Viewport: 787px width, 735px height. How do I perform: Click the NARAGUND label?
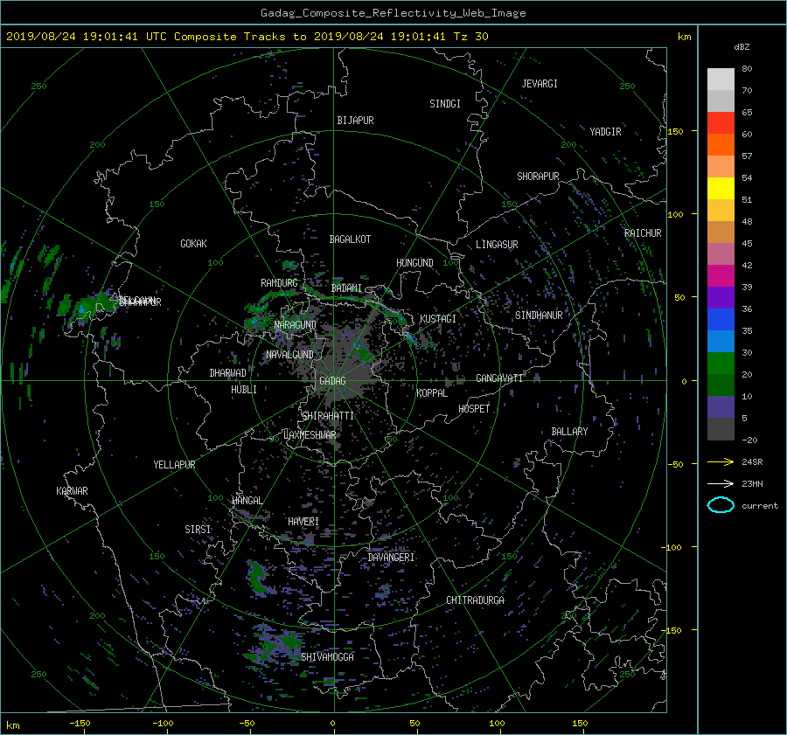(295, 325)
